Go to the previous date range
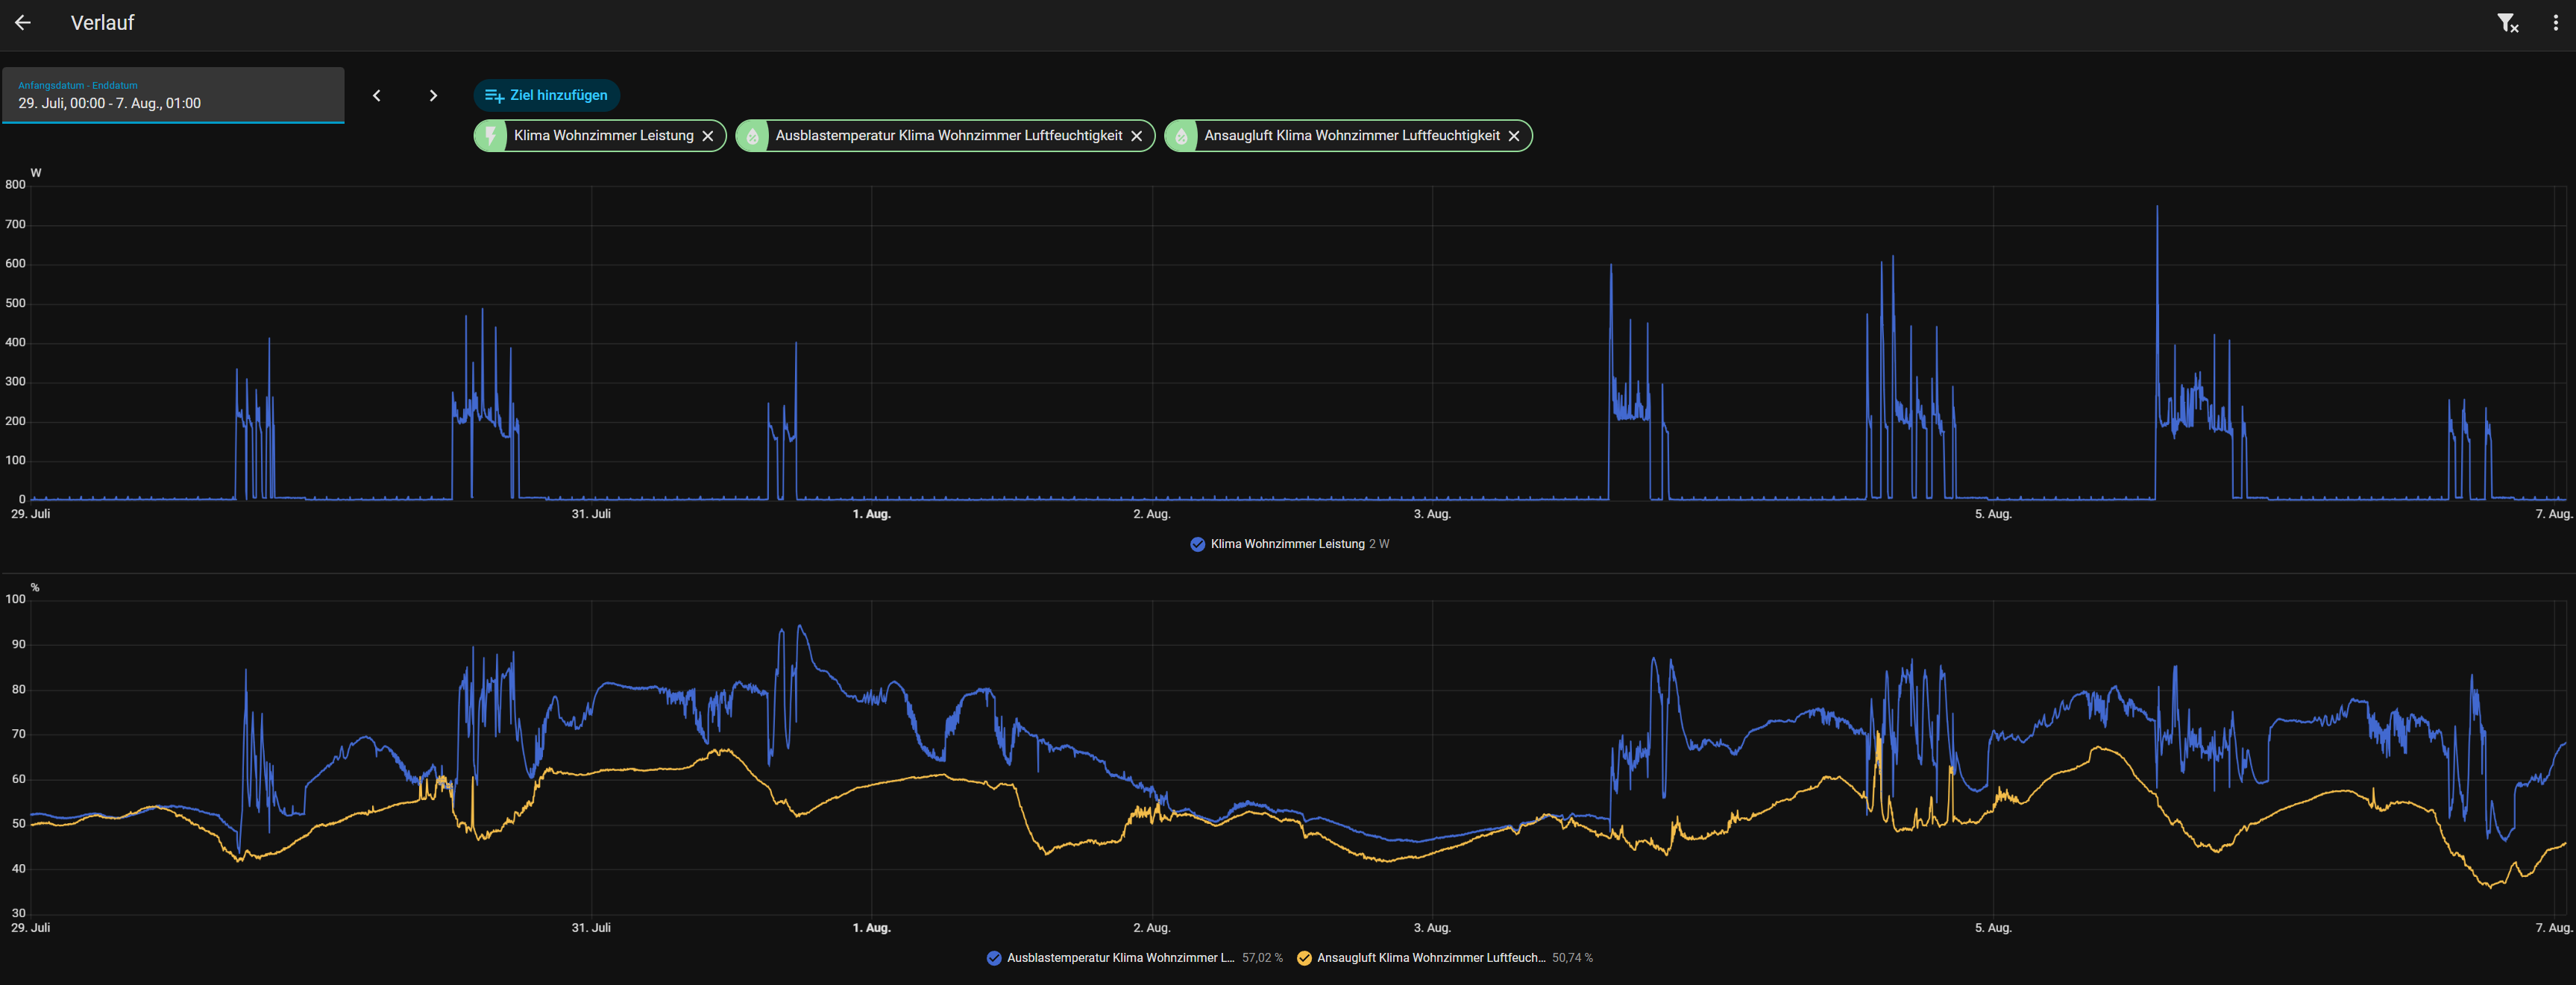This screenshot has width=2576, height=985. point(377,96)
